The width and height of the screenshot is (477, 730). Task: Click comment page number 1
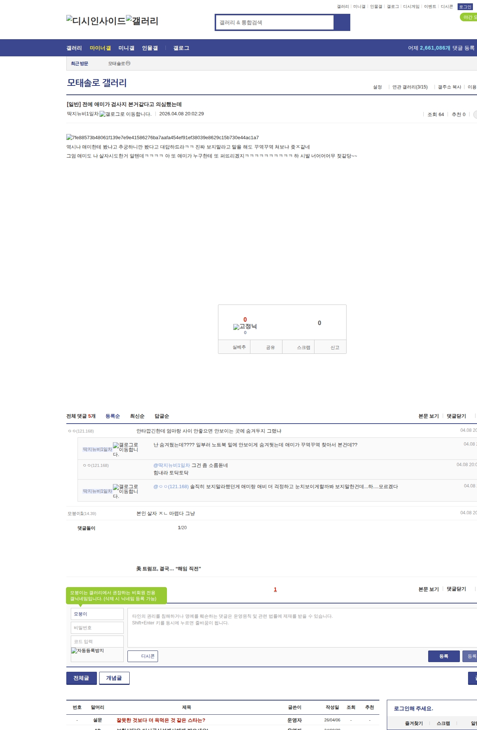[275, 589]
